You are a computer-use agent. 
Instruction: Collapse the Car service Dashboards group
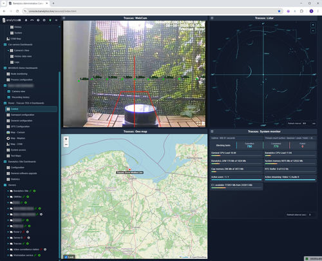point(5,44)
